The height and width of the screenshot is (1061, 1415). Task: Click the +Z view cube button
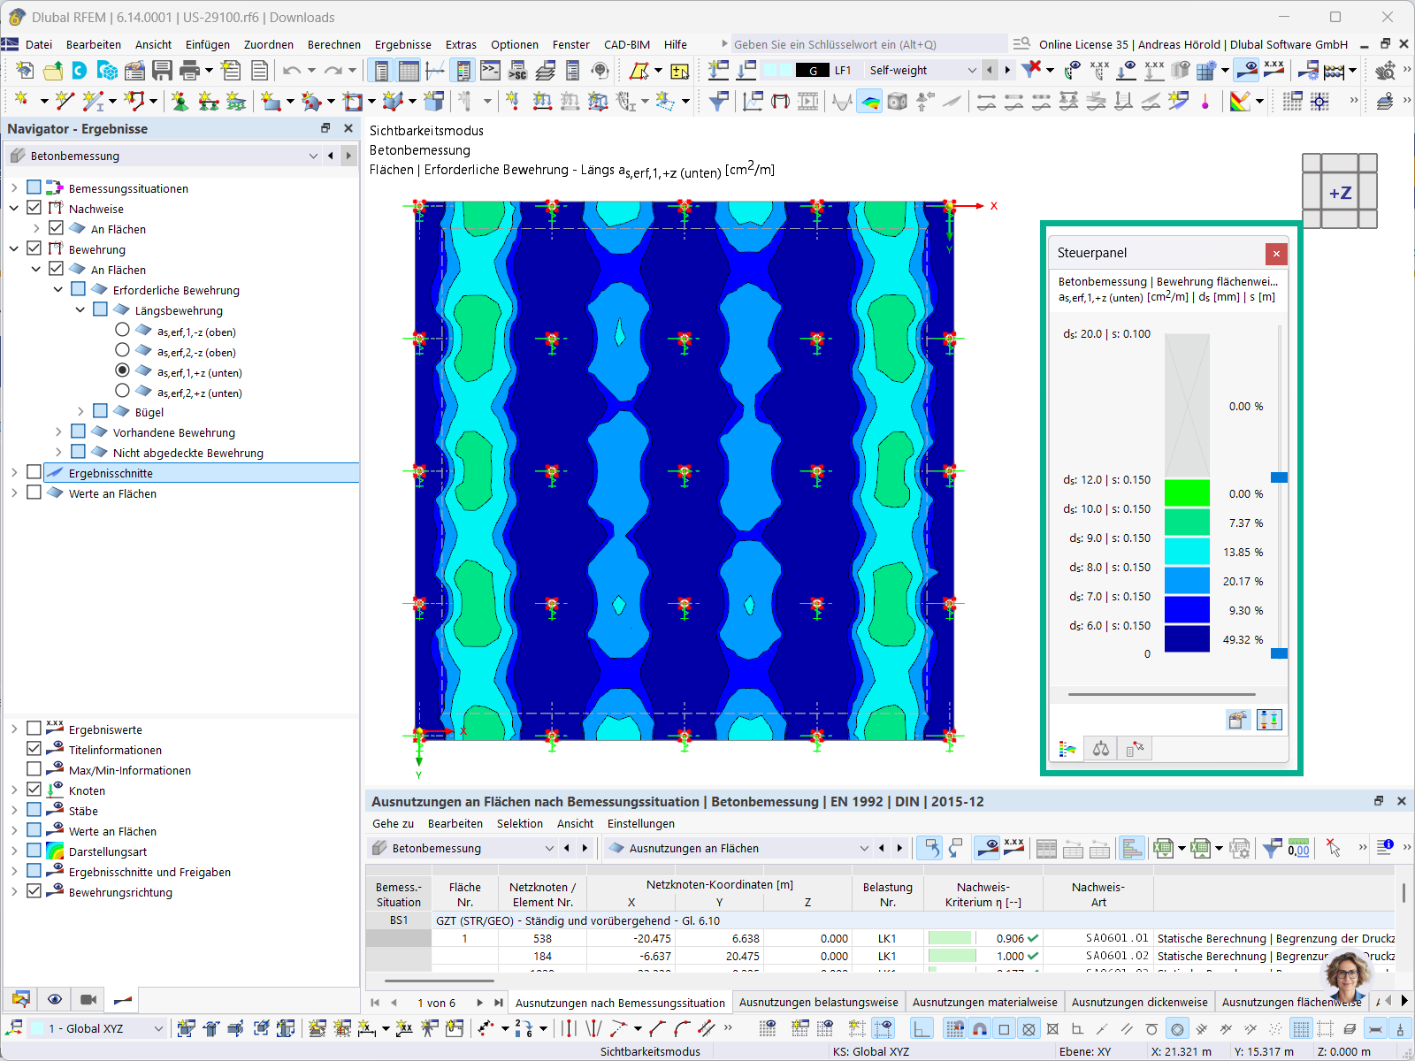click(x=1341, y=192)
